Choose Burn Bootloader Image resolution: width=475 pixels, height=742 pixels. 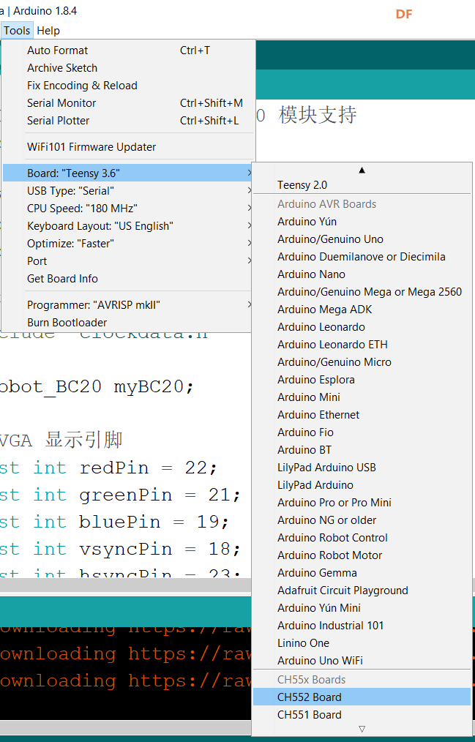128,322
